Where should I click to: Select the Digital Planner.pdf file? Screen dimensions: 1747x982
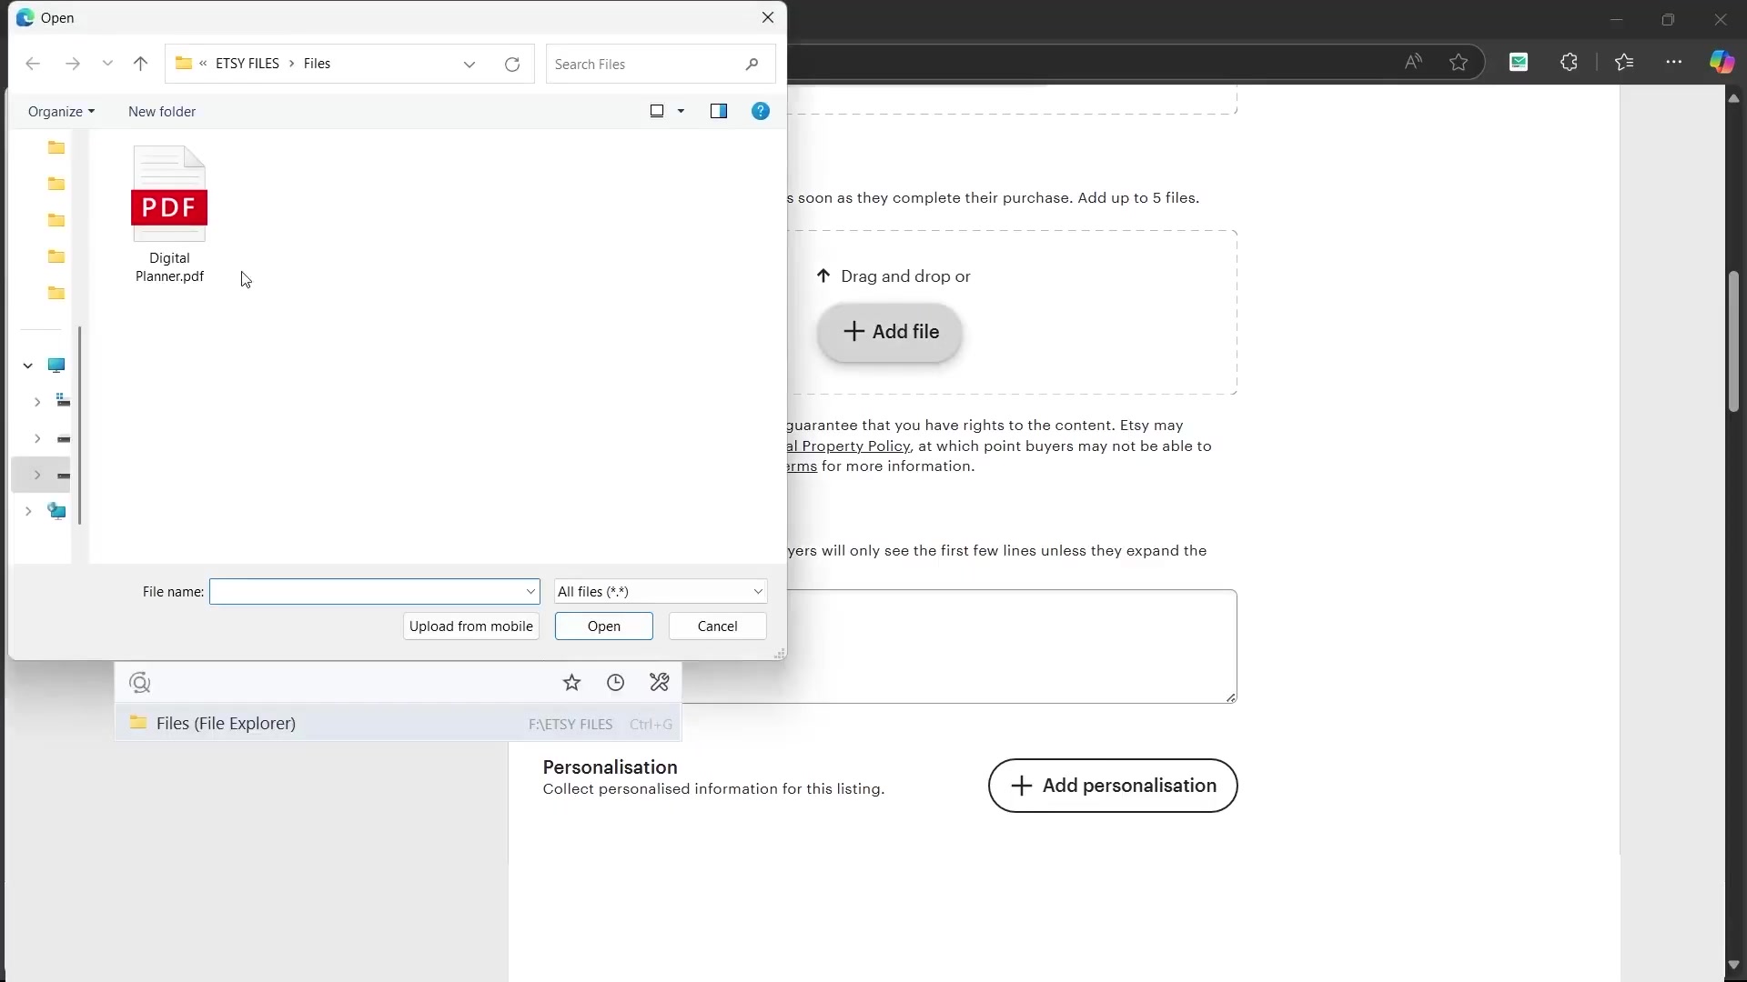coord(169,214)
